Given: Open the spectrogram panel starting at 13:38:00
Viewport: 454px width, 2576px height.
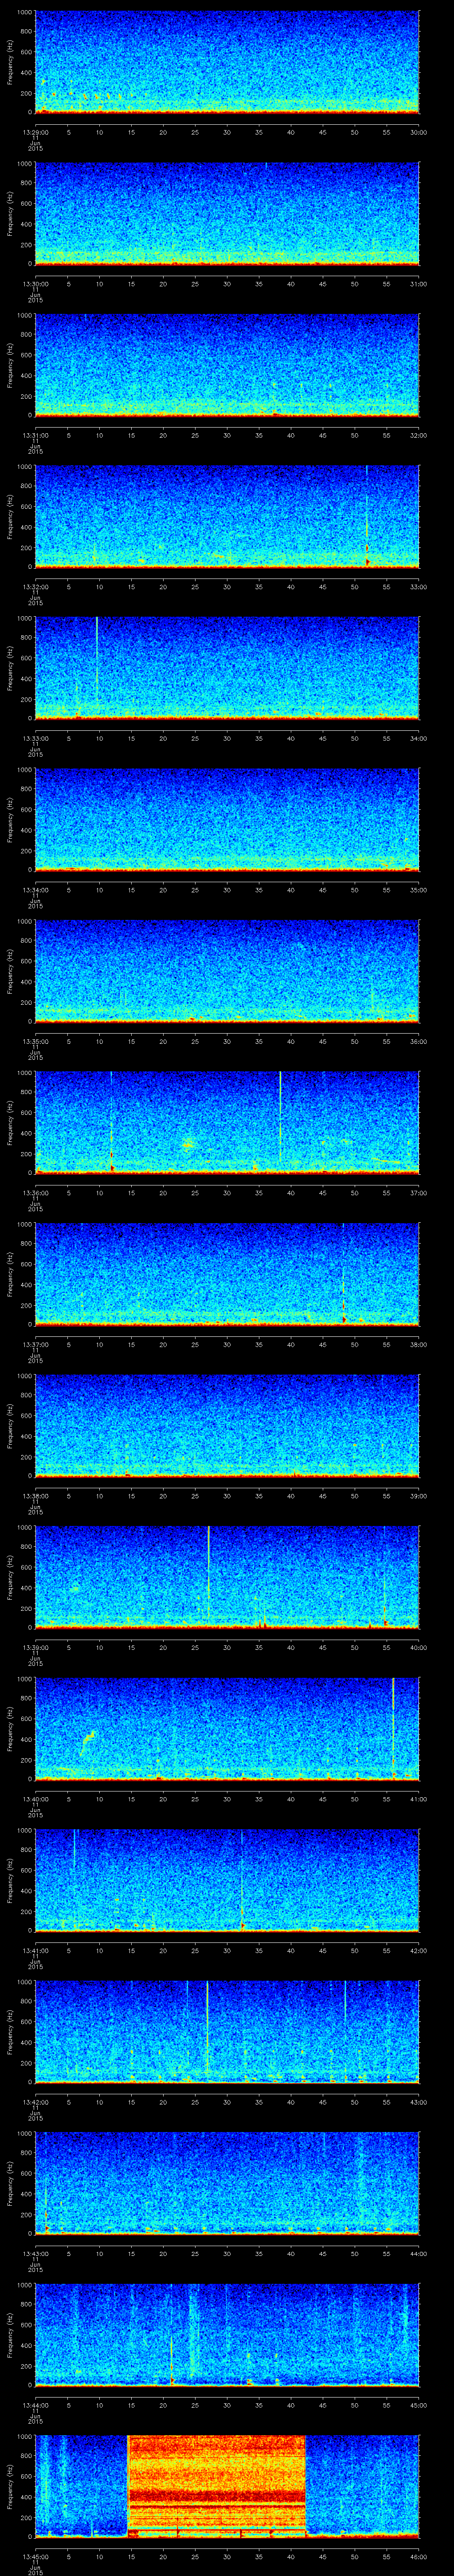Looking at the screenshot, I should 227,1425.
